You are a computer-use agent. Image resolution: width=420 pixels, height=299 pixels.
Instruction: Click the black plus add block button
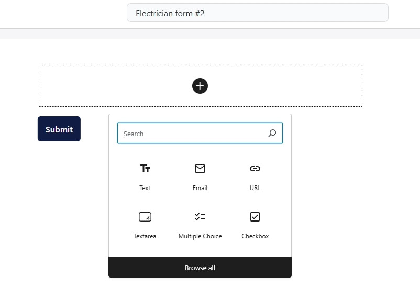click(x=200, y=86)
